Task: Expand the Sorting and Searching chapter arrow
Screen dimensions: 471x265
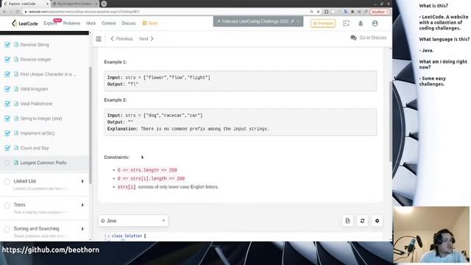Action: [x=82, y=229]
